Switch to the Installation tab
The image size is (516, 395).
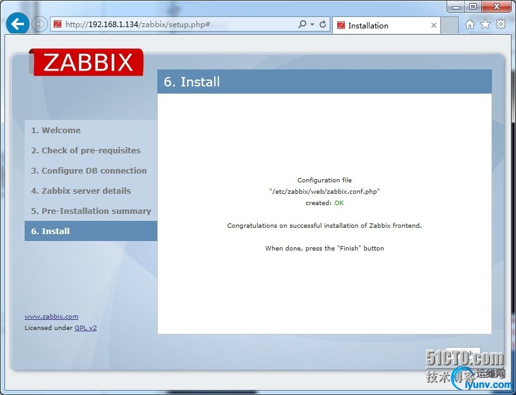coord(387,25)
